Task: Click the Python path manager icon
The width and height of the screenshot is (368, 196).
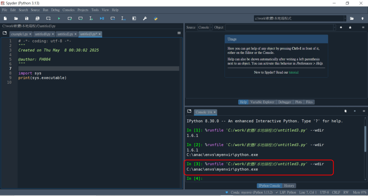Action: pyautogui.click(x=156, y=18)
